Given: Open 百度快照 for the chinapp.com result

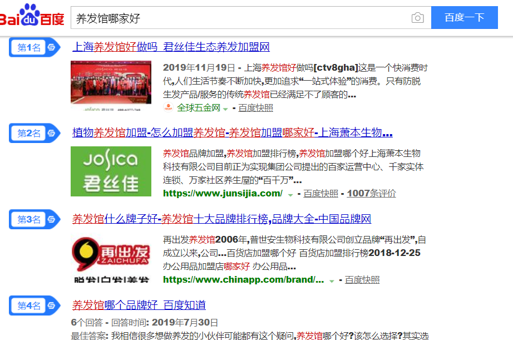Looking at the screenshot, I should [x=362, y=280].
